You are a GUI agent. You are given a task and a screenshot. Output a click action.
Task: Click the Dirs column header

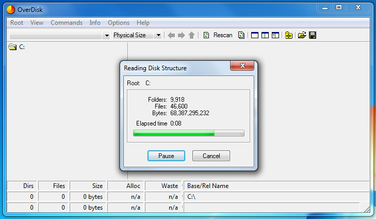[x=22, y=186]
